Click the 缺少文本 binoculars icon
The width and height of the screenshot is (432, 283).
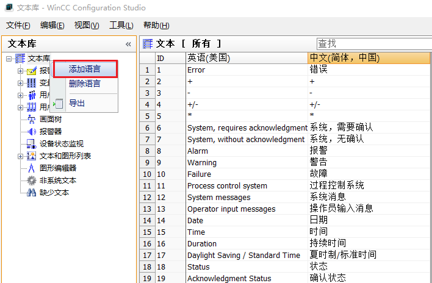[x=32, y=193]
